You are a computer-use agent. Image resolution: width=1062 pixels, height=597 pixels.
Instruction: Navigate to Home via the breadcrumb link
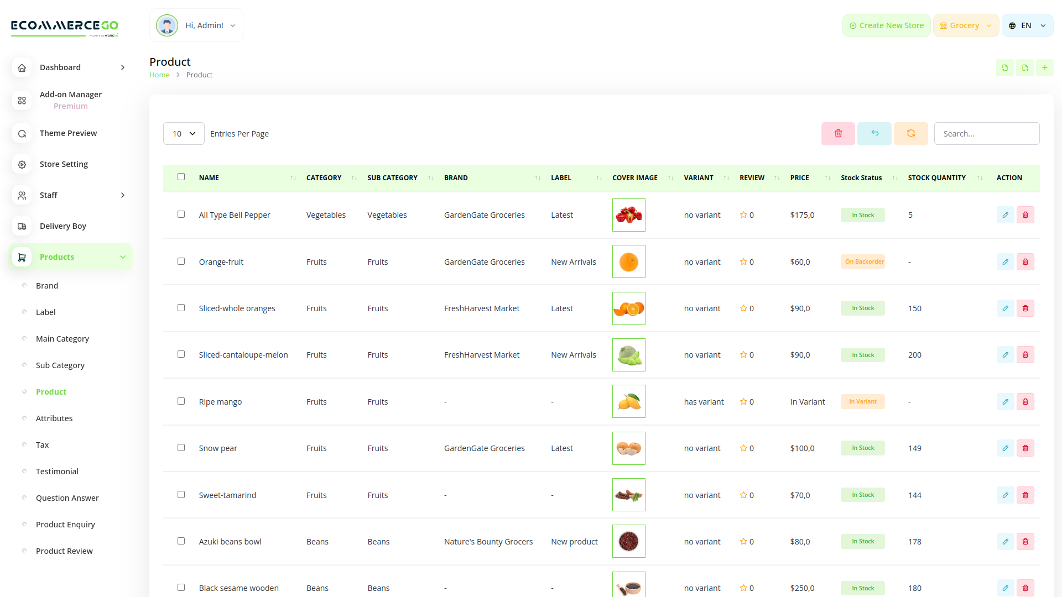click(x=159, y=75)
